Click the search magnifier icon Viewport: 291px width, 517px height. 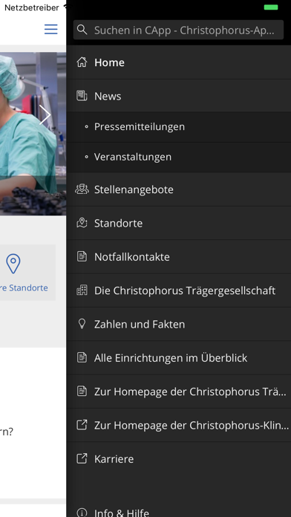pyautogui.click(x=82, y=30)
